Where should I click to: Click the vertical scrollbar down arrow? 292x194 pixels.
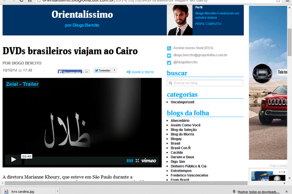pyautogui.click(x=290, y=178)
